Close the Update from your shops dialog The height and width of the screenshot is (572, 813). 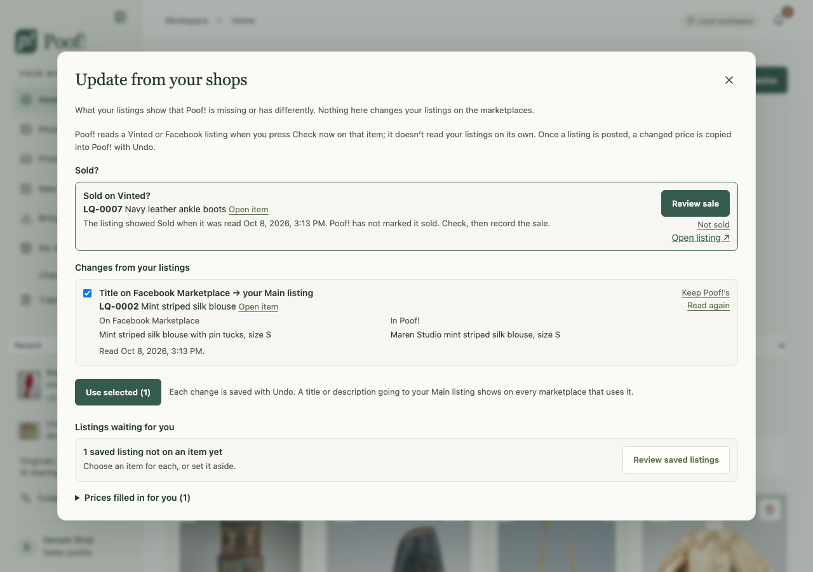coord(729,80)
